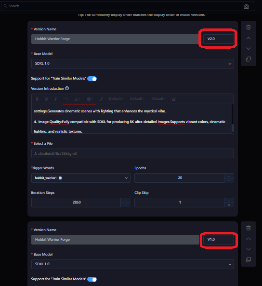Open the V2.0 Base Model dropdown
262x286 pixels.
pos(132,64)
